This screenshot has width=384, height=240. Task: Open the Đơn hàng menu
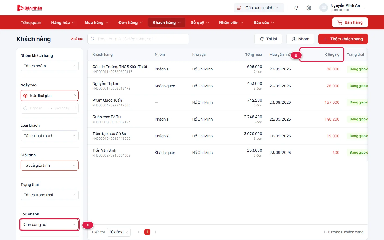(x=130, y=23)
